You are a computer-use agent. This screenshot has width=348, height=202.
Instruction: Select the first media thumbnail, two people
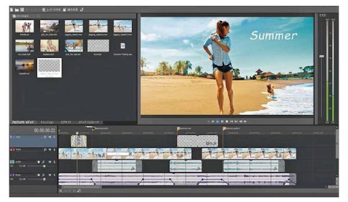tap(25, 27)
